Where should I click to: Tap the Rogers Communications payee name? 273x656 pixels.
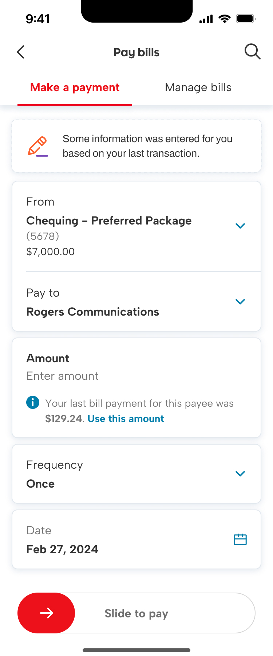point(93,312)
